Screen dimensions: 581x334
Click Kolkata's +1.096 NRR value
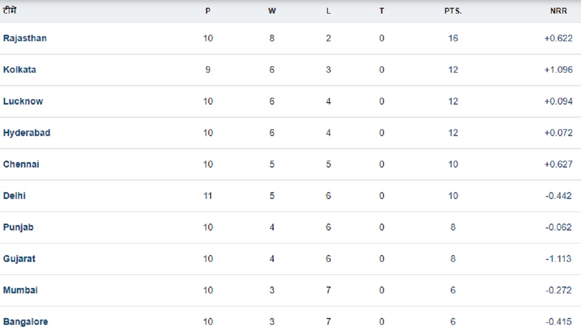click(558, 70)
